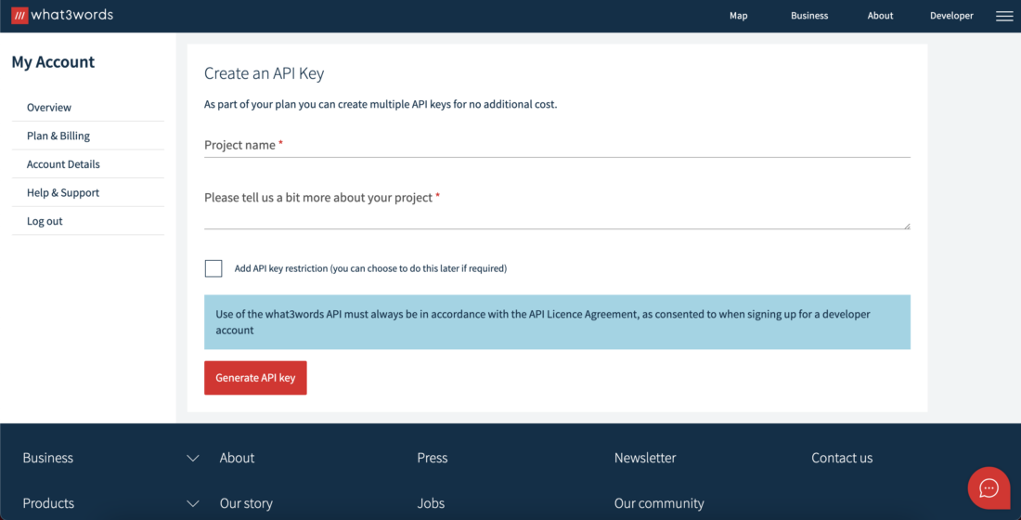Open Map in the top navigation
Image resolution: width=1021 pixels, height=520 pixels.
pos(739,16)
